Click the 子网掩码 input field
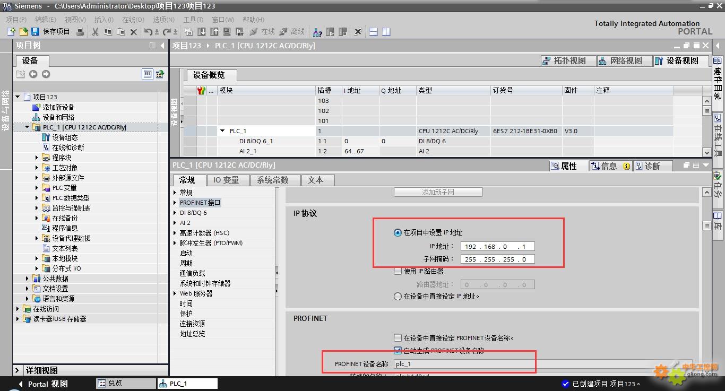The height and width of the screenshot is (391, 725). click(497, 259)
